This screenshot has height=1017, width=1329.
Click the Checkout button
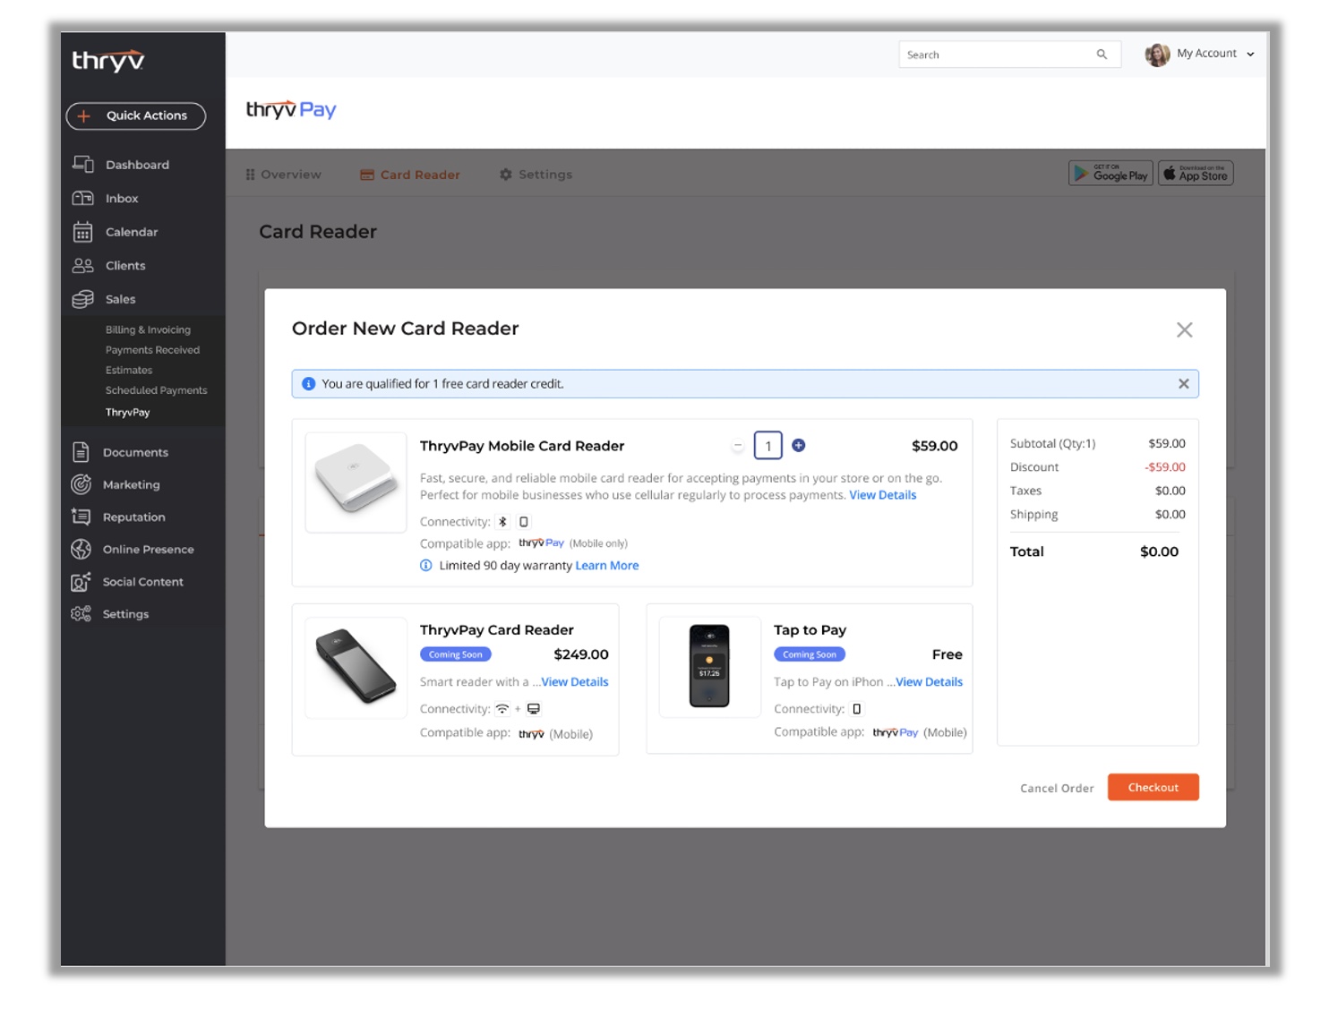[x=1153, y=788]
